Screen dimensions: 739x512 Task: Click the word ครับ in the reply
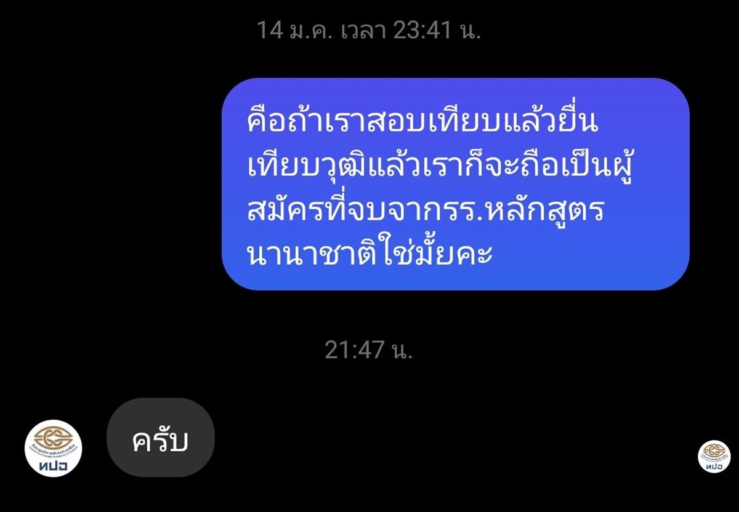point(160,441)
